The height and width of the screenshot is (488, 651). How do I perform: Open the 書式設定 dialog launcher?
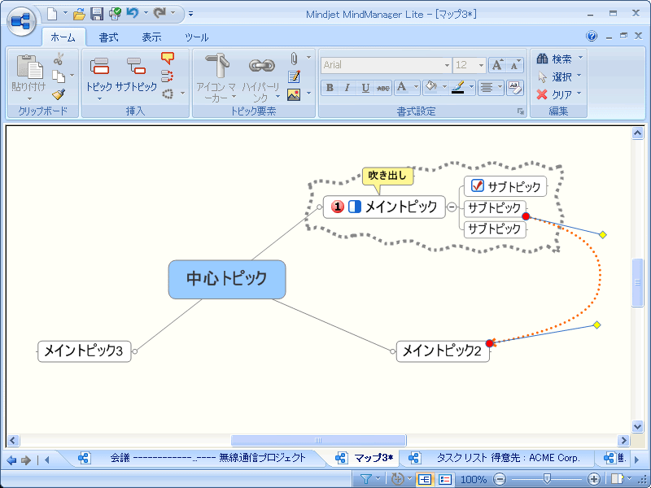click(x=520, y=111)
